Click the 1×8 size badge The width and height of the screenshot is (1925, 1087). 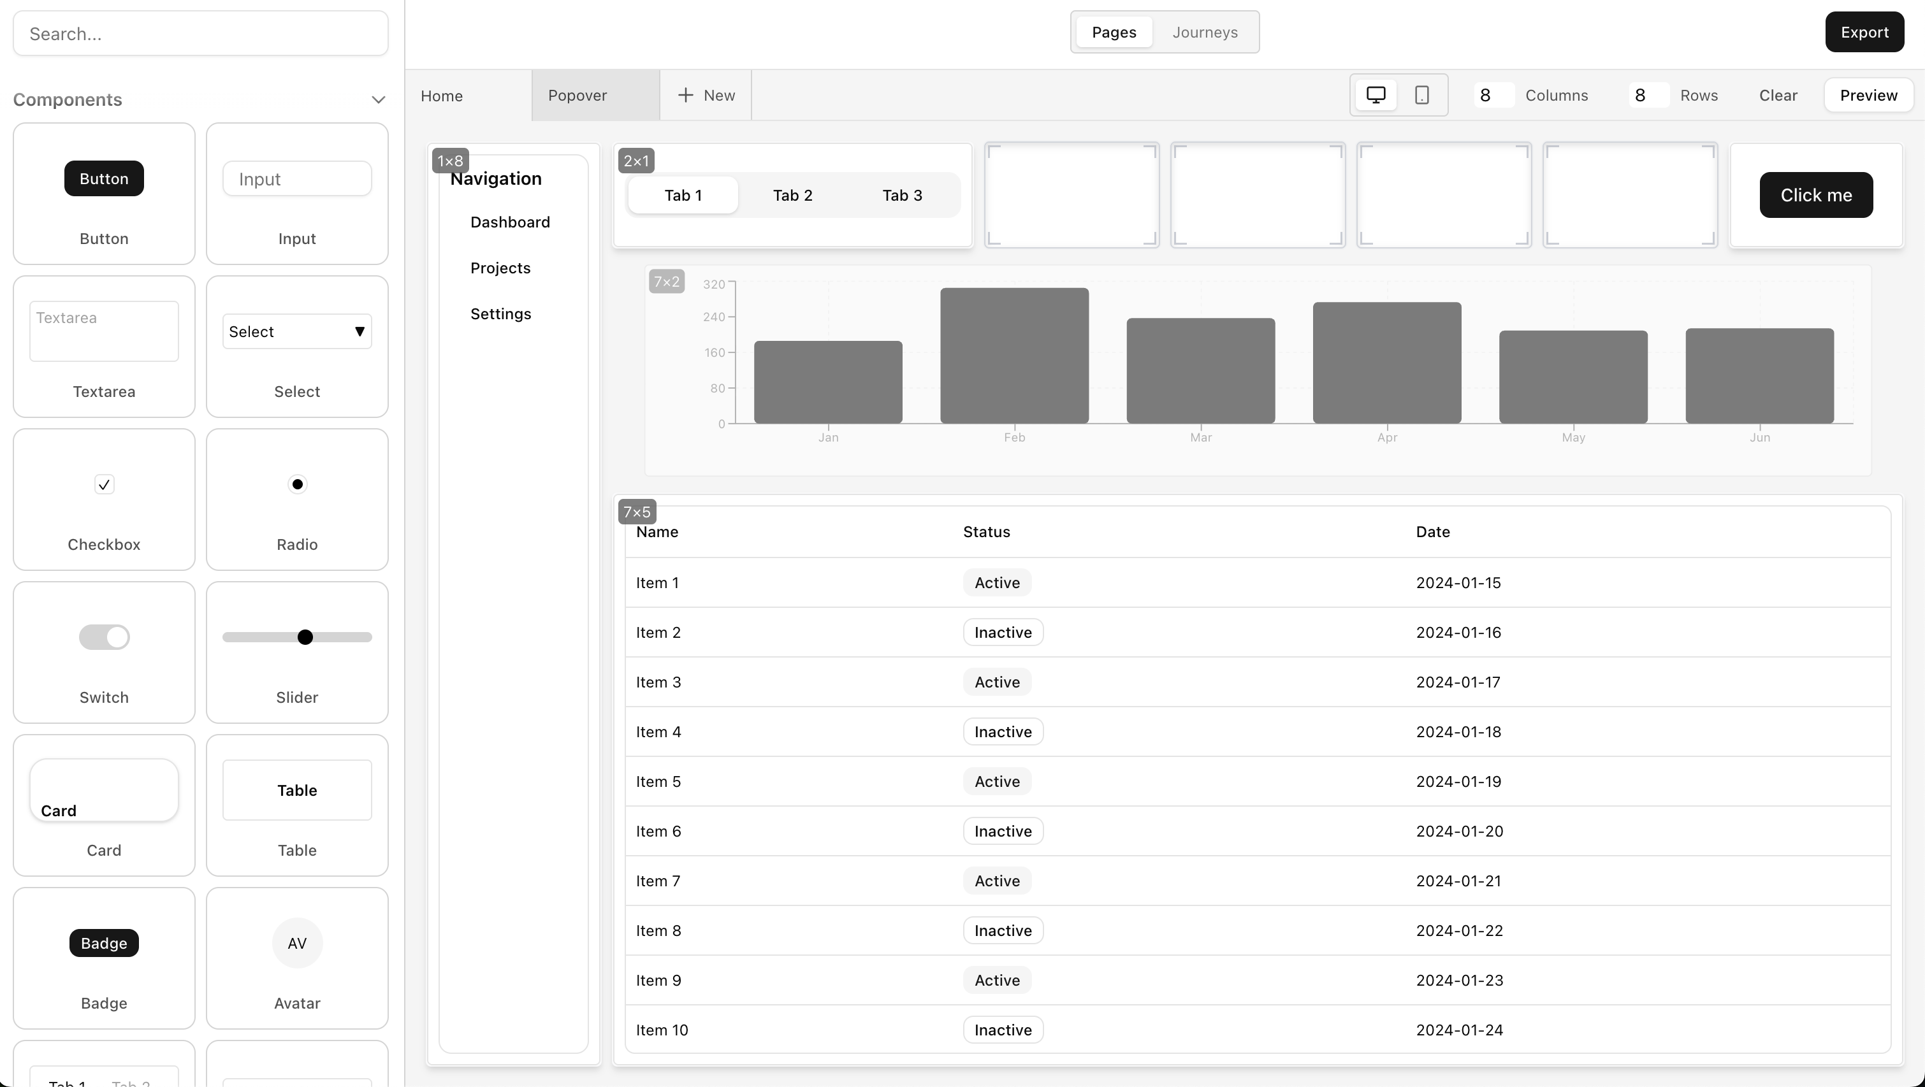(450, 161)
